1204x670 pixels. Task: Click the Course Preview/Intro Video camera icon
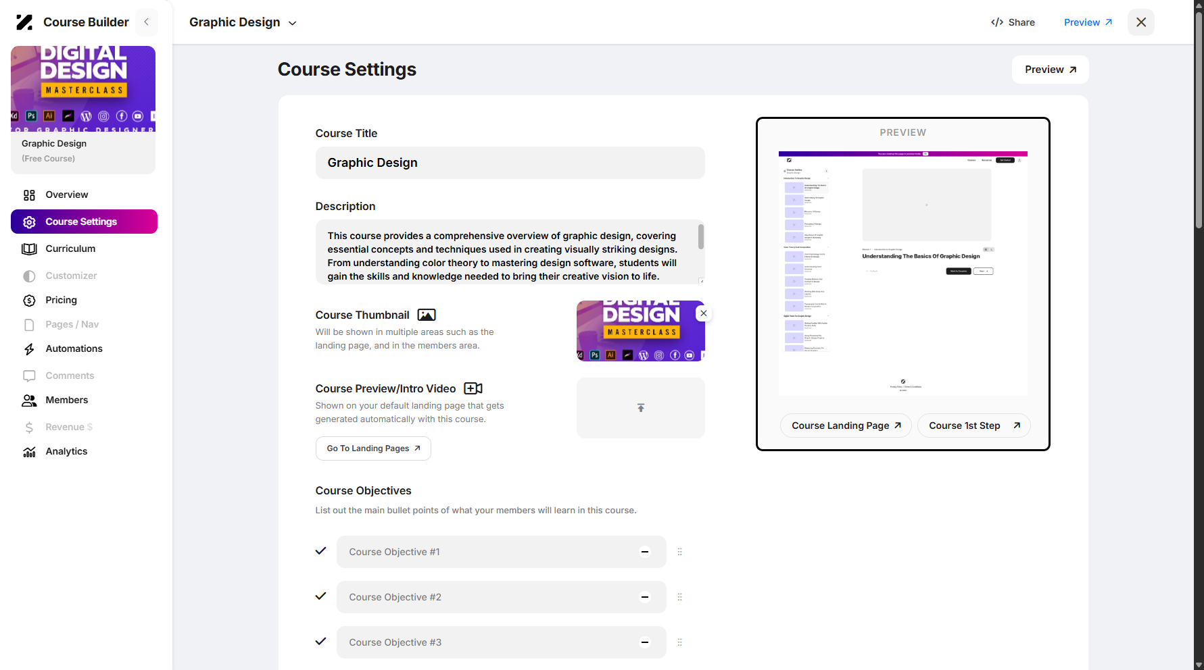[x=473, y=388]
